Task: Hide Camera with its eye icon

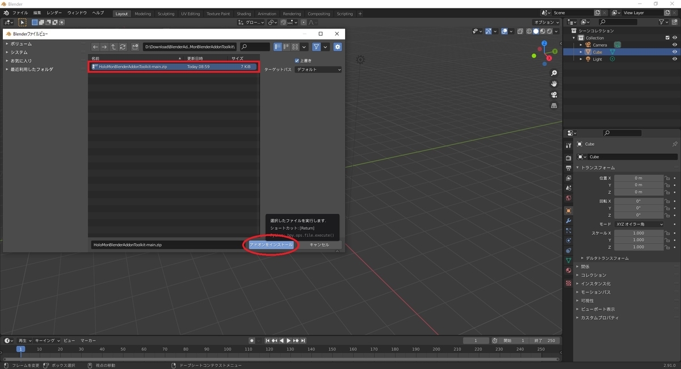Action: pos(675,45)
